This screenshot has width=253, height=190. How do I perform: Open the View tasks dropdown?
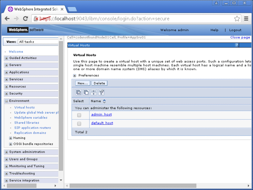tap(38, 42)
